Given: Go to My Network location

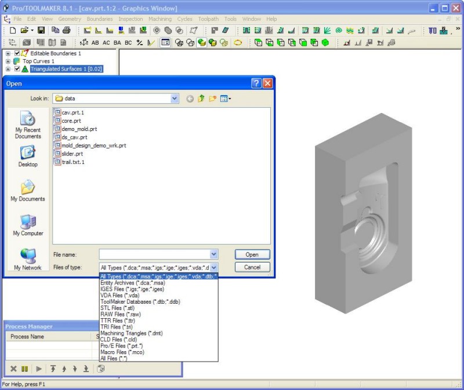Looking at the screenshot, I should [28, 260].
